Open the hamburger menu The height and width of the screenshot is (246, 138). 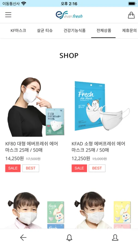pyautogui.click(x=8, y=15)
